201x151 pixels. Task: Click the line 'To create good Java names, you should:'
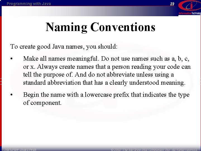[x=64, y=47]
